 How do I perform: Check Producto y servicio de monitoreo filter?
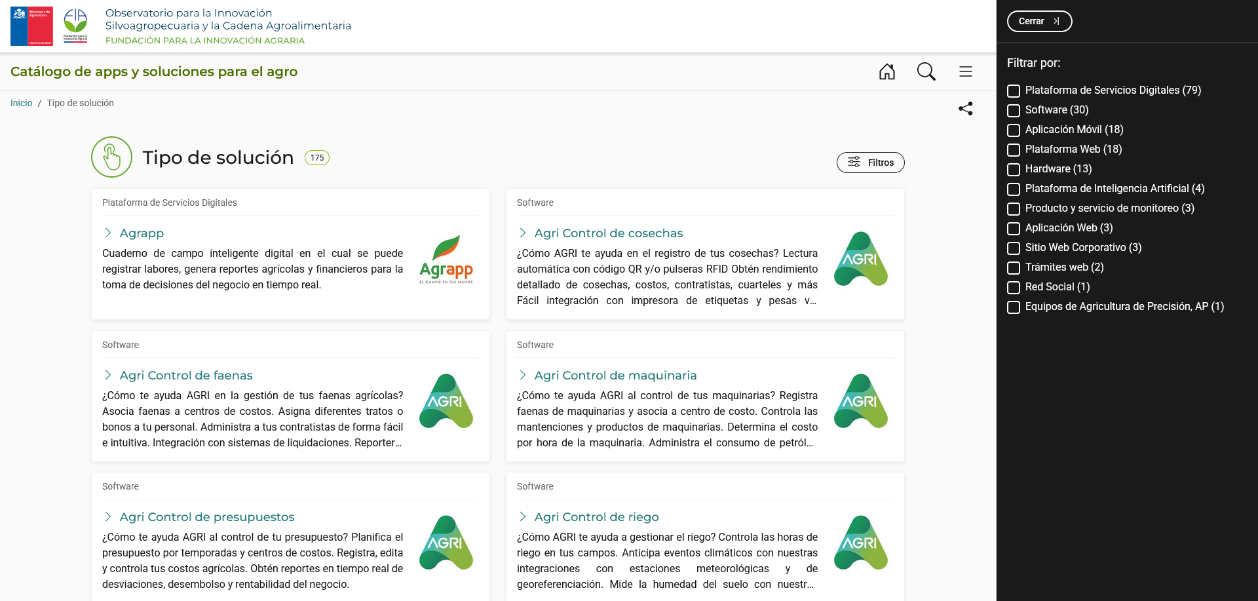point(1014,209)
